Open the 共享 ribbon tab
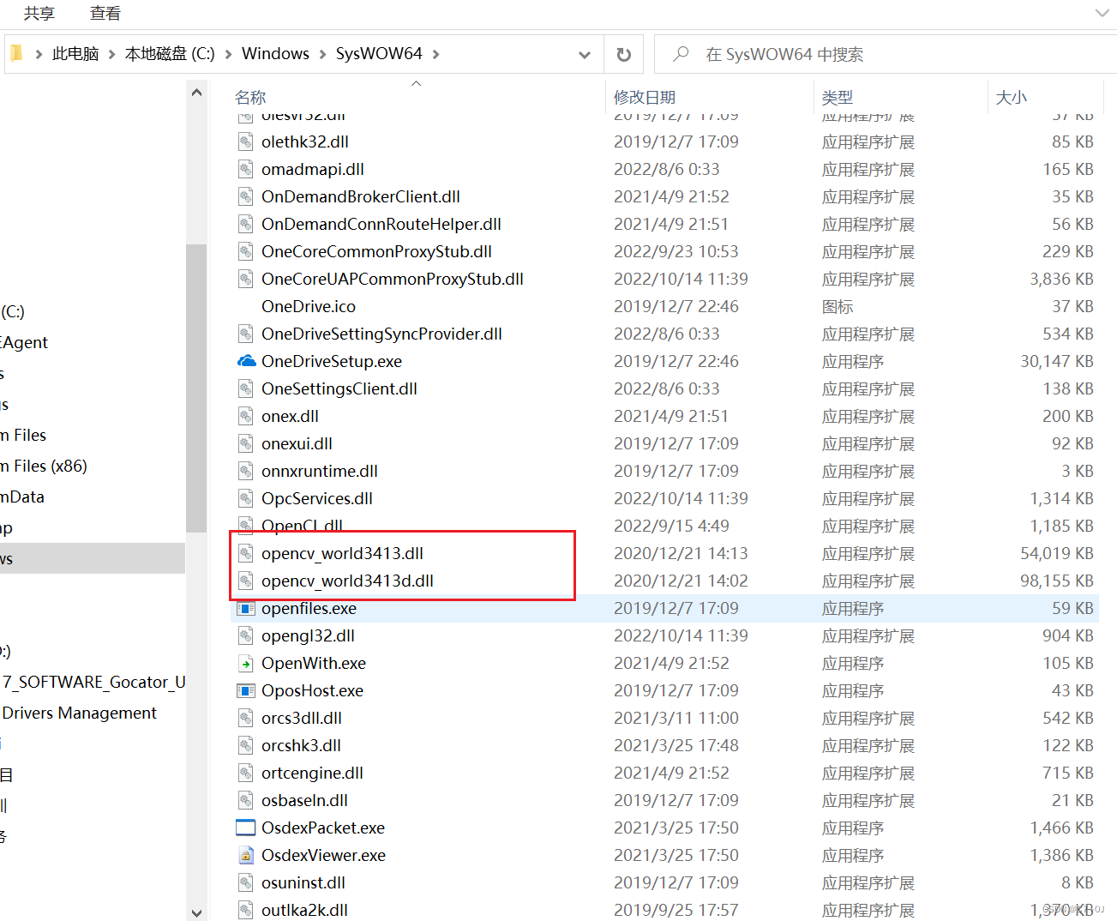This screenshot has width=1117, height=921. [x=39, y=13]
